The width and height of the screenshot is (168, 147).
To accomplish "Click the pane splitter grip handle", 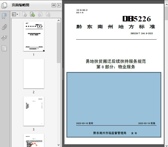I will (63, 74).
